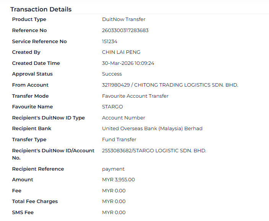269x221 pixels.
Task: Click the Success approval status value
Action: pyautogui.click(x=112, y=74)
